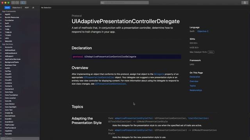Image resolution: width=250 pixels, height=140 pixels.
Task: Select Core Motion in the sidebar
Action: point(10,104)
